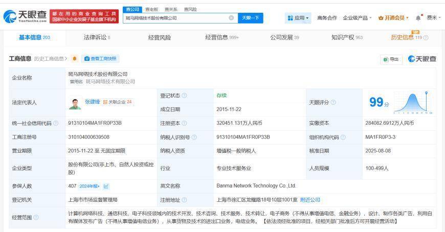Viewport: 445px width, 232px height.
Task: Switch to the 法律诉讼 tab
Action: click(97, 37)
